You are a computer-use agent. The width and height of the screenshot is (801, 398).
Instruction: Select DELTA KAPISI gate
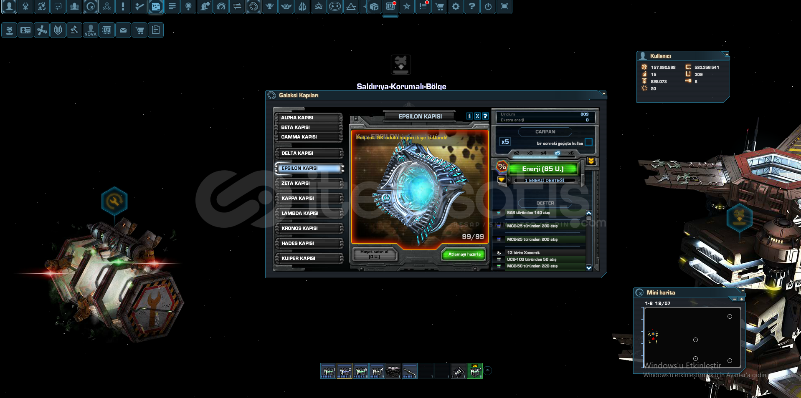tap(309, 153)
